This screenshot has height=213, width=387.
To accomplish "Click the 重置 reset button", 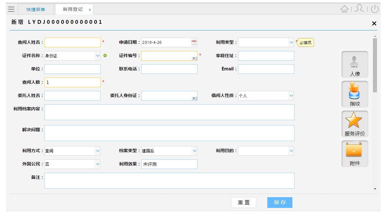I will click(244, 203).
